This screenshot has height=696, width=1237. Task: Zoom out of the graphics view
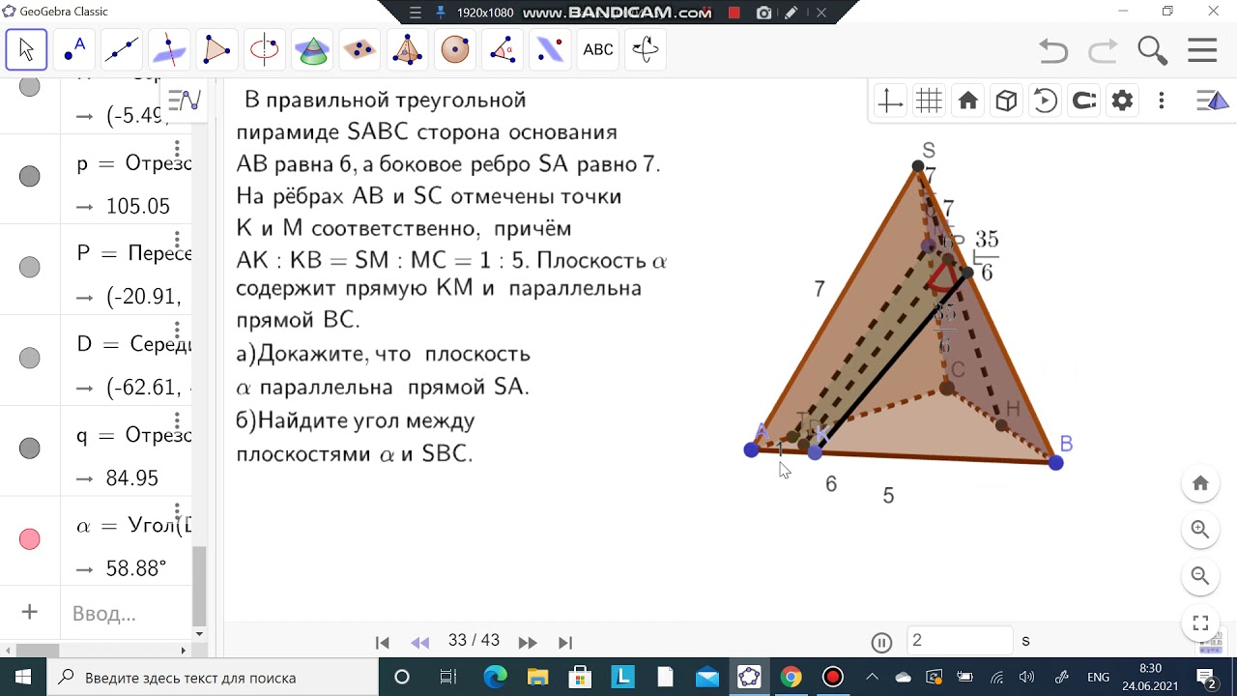pyautogui.click(x=1200, y=576)
